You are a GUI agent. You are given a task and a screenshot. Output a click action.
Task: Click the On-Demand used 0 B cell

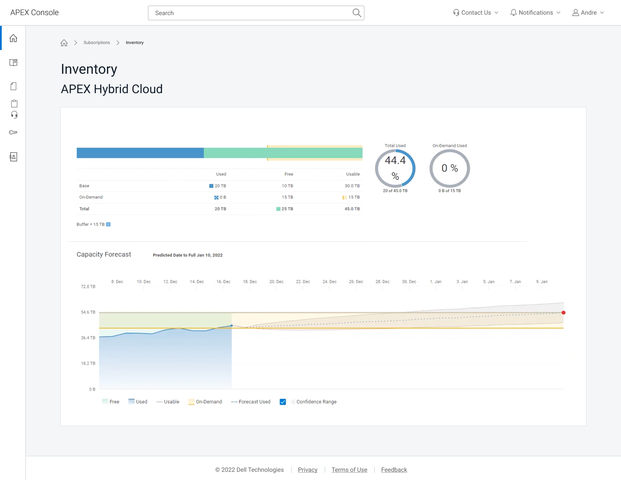[x=220, y=198]
